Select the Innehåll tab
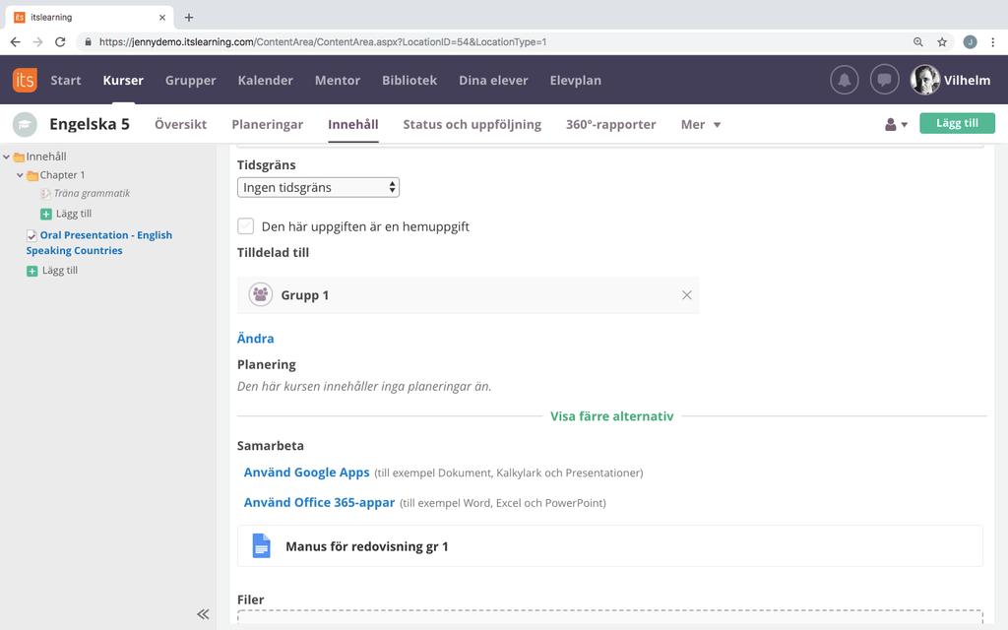Screen dimensions: 1008x630 pos(353,125)
